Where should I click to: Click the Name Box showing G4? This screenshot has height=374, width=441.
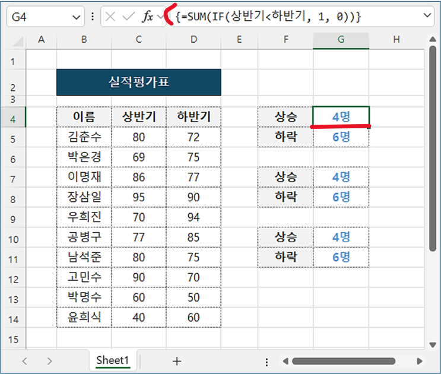pyautogui.click(x=45, y=17)
